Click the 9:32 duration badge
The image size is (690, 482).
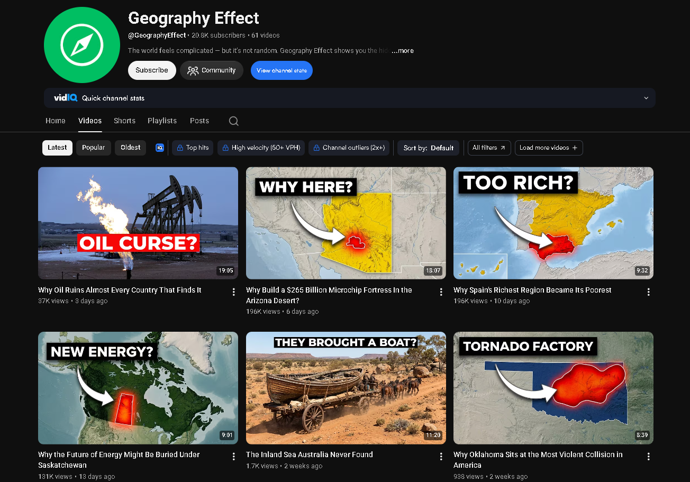click(642, 270)
